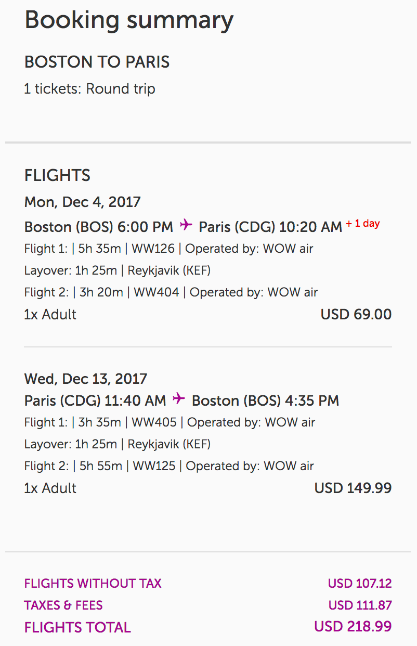Click the '1 tickets: Round trip' text
This screenshot has height=646, width=417.
[x=89, y=89]
